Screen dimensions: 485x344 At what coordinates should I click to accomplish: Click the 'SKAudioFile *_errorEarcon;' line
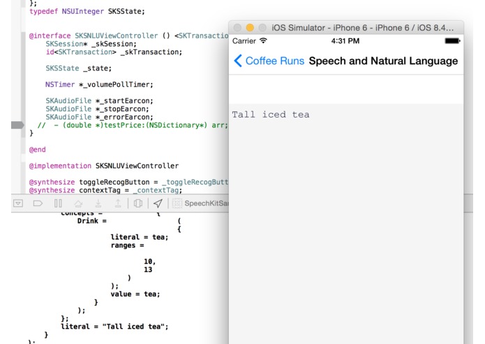99,117
